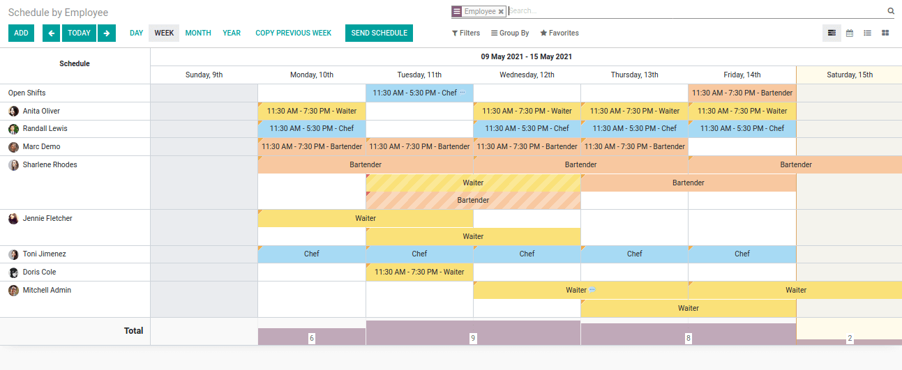Click the Add button
This screenshot has height=370, width=902.
pos(21,33)
